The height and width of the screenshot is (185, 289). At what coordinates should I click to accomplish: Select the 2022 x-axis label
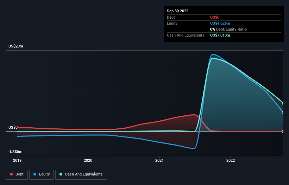(x=231, y=160)
